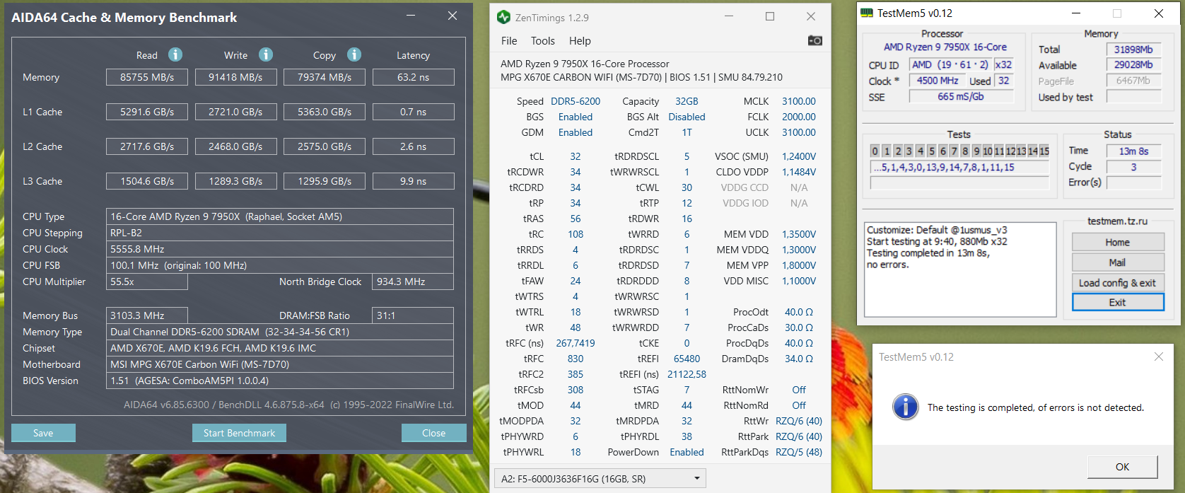
Task: Click the test sequence field in TestMem5
Action: 959,168
